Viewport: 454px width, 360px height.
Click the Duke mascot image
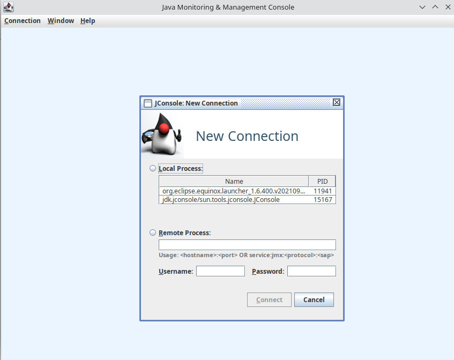162,134
